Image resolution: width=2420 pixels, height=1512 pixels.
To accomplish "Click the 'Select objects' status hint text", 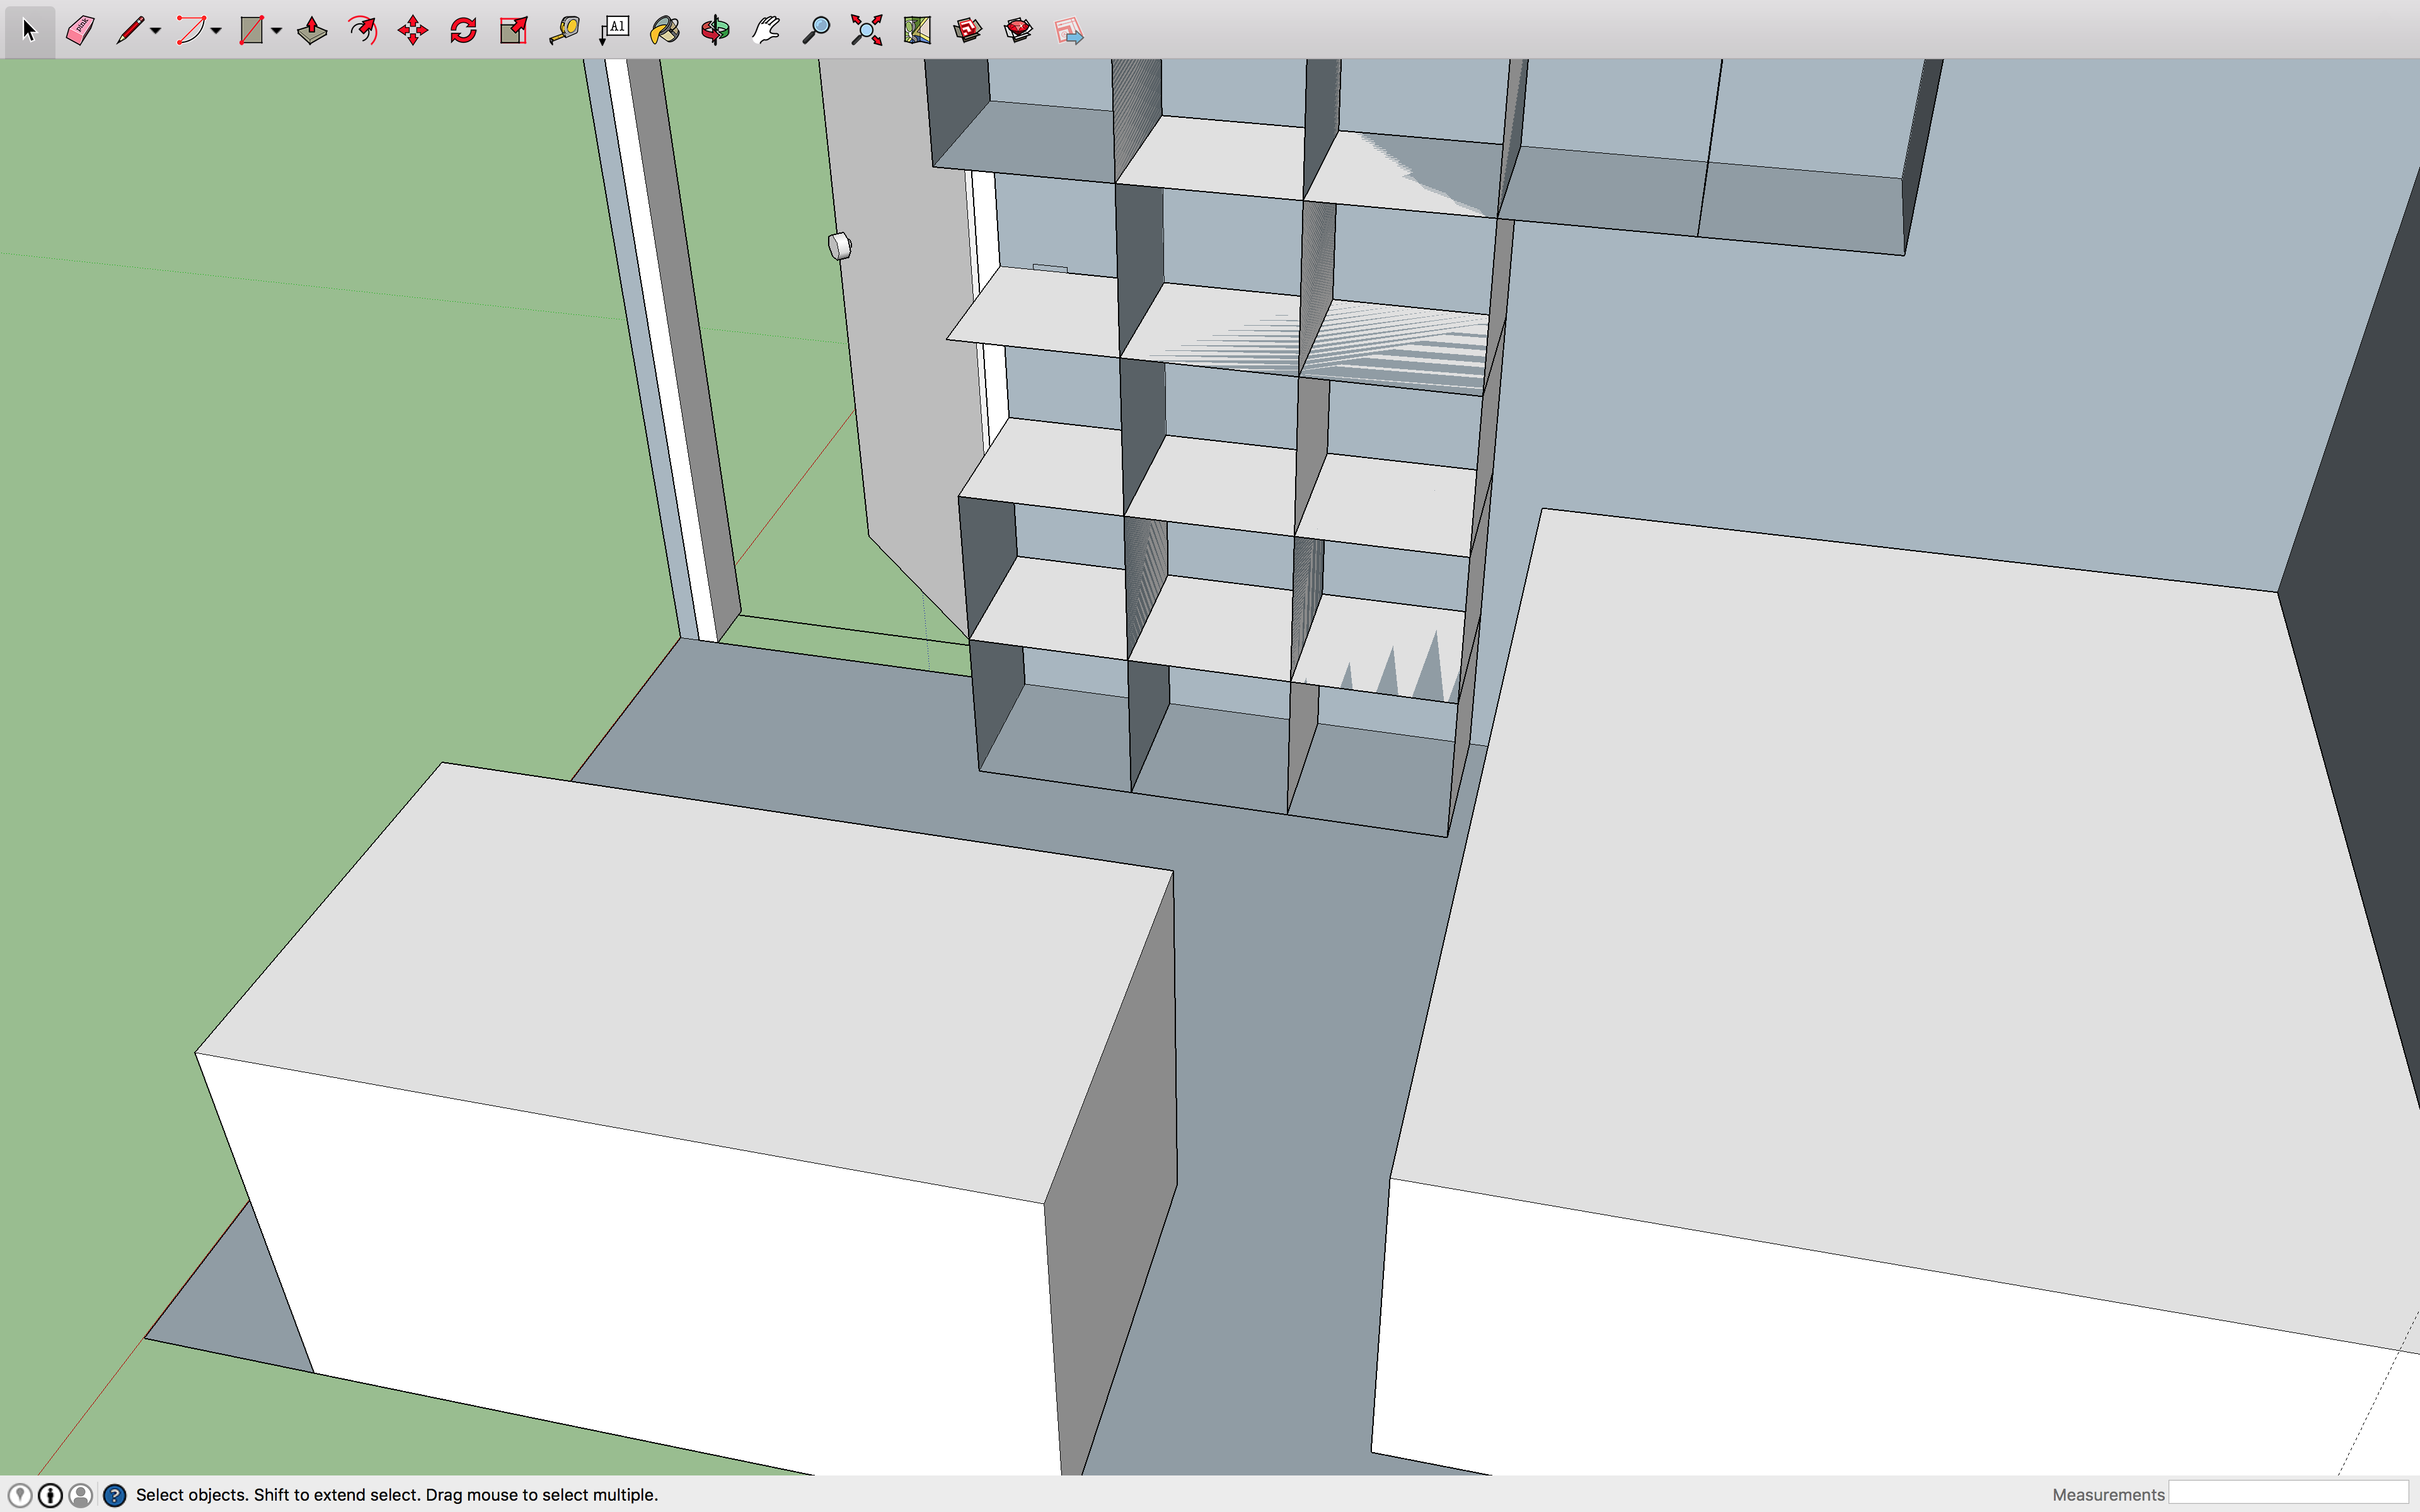I will click(x=397, y=1495).
